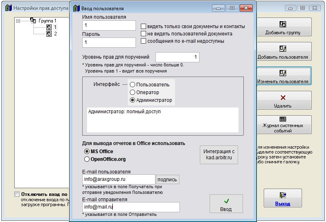Click the access rights window title icon
The height and width of the screenshot is (222, 326).
(x=9, y=8)
